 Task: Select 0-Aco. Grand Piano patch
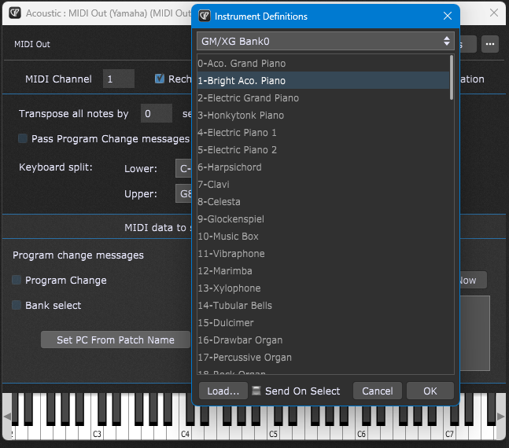[x=323, y=63]
